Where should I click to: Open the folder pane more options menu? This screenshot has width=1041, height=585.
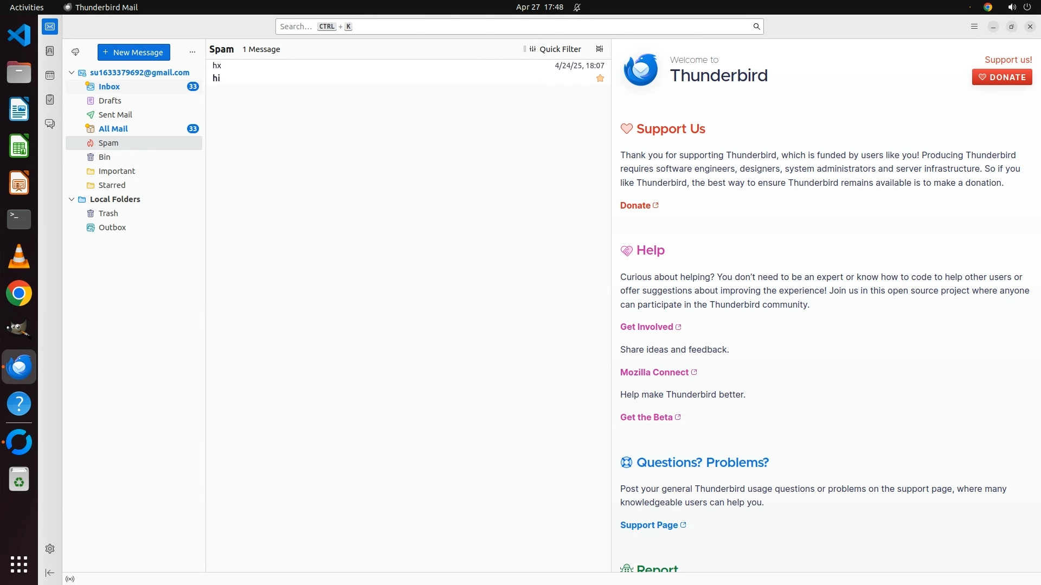[x=192, y=52]
